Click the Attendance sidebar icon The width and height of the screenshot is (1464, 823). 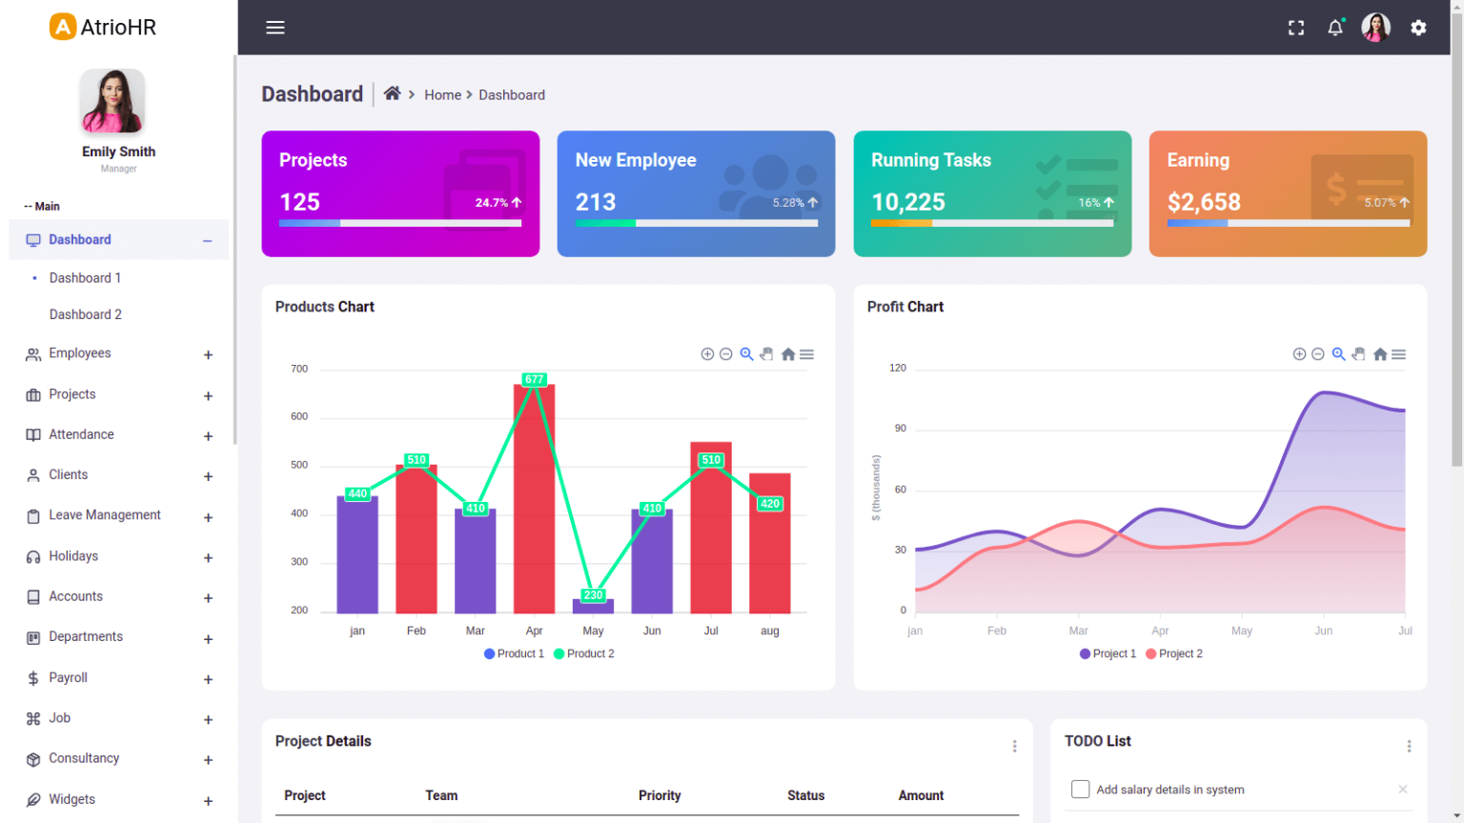pyautogui.click(x=31, y=434)
